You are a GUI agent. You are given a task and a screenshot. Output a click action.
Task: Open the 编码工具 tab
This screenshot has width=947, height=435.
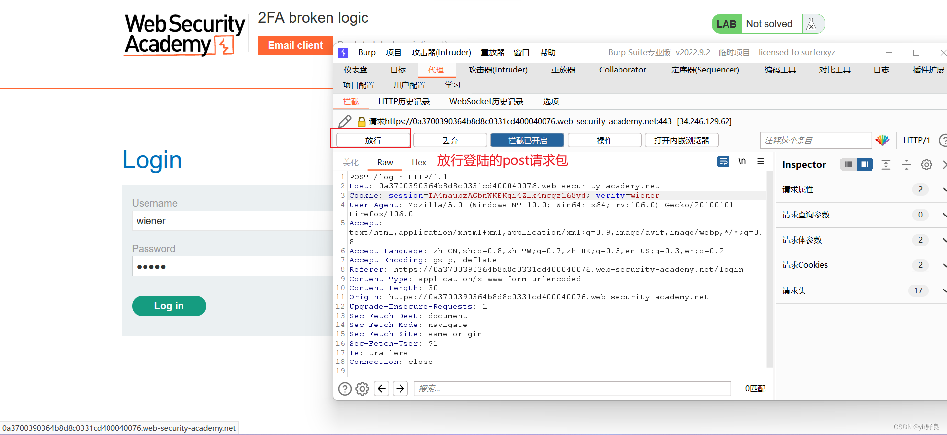[x=780, y=70]
